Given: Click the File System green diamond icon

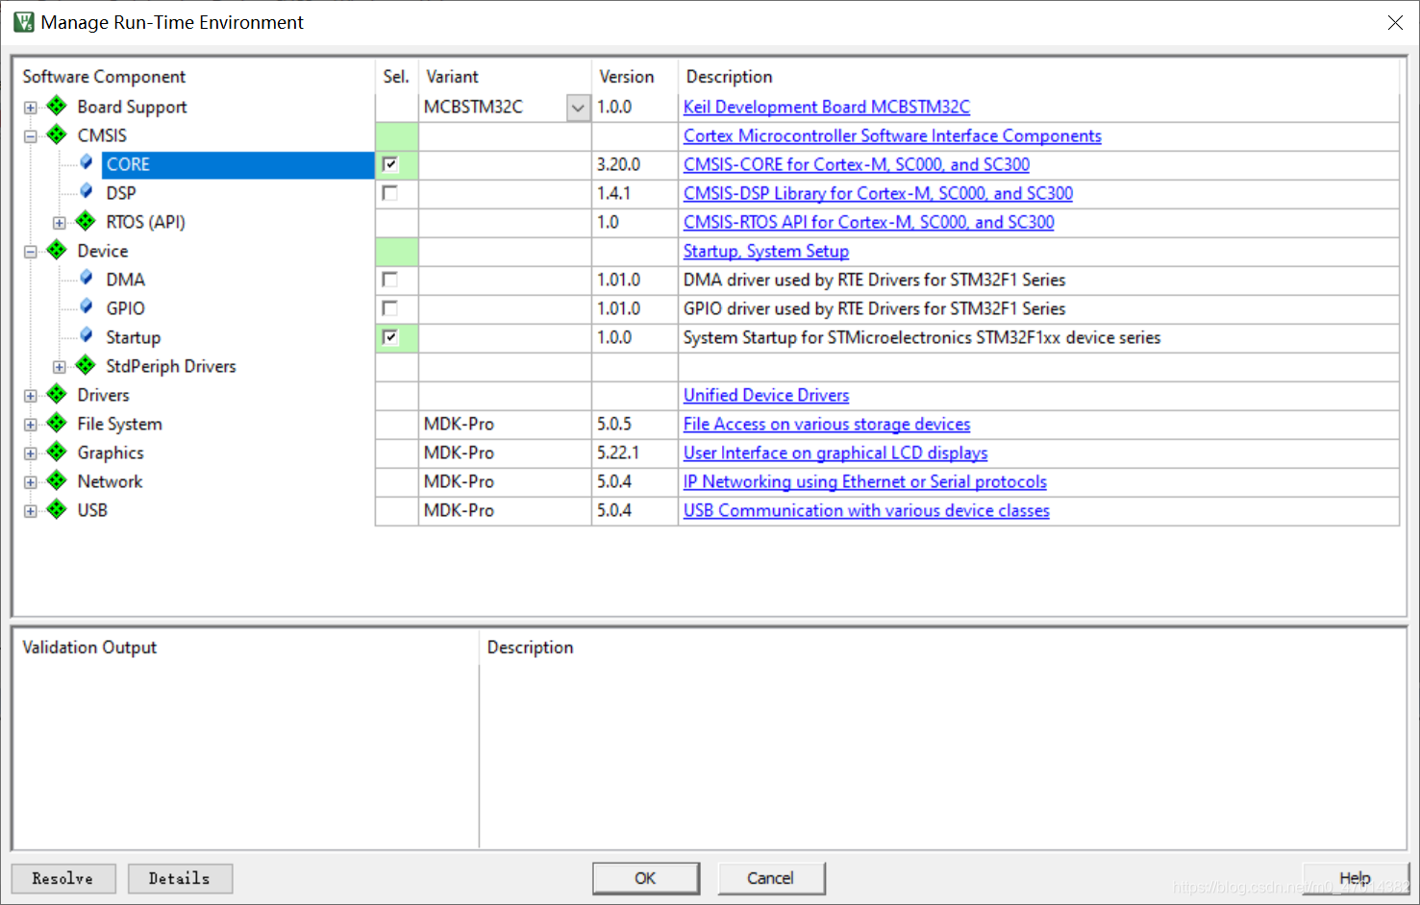Looking at the screenshot, I should (x=57, y=423).
